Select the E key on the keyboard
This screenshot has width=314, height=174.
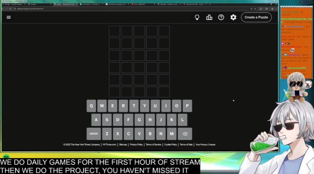tap(113, 106)
